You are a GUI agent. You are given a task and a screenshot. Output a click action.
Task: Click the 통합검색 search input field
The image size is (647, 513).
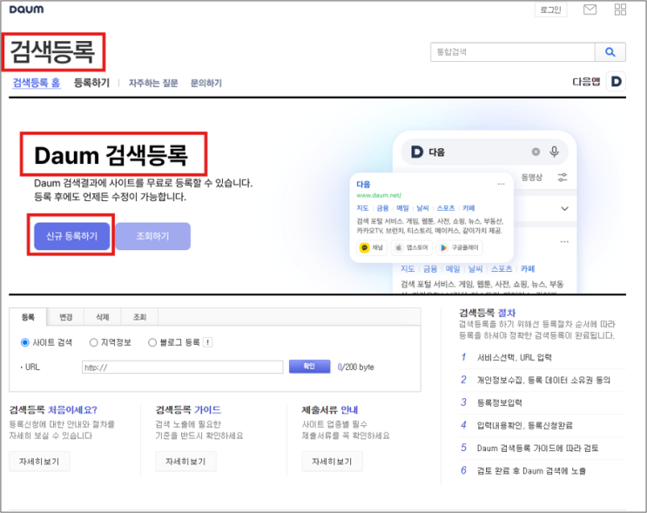pyautogui.click(x=513, y=52)
